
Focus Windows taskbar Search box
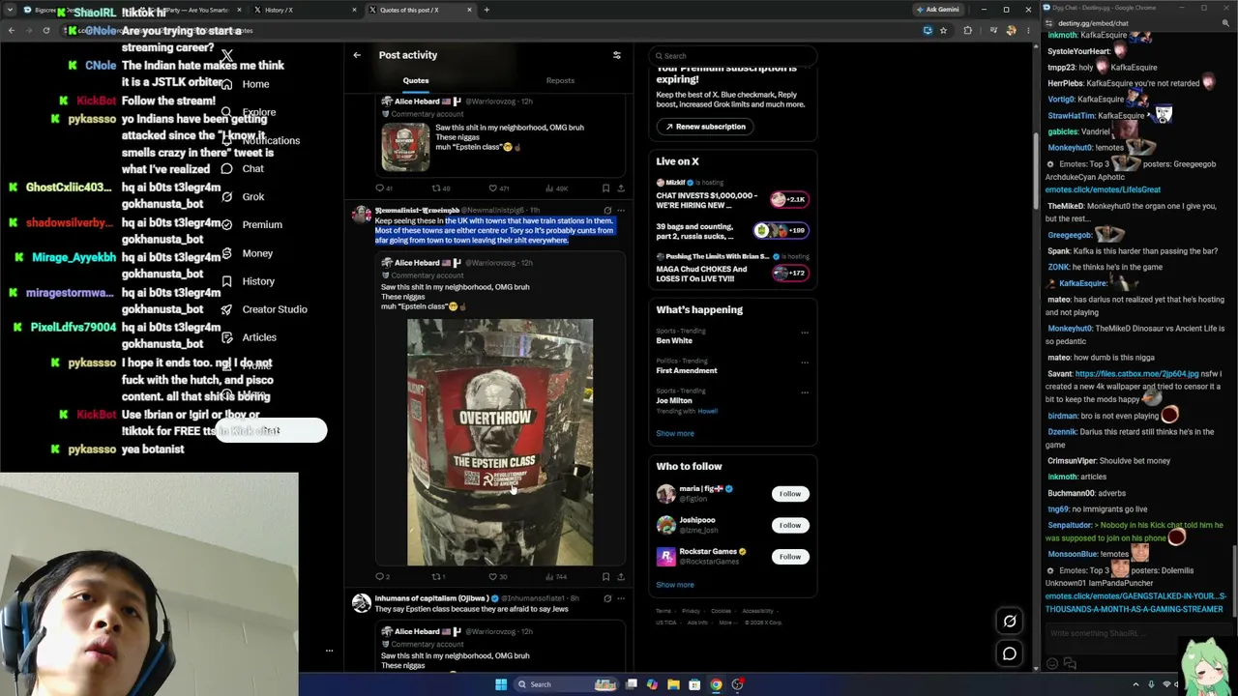pyautogui.click(x=565, y=684)
